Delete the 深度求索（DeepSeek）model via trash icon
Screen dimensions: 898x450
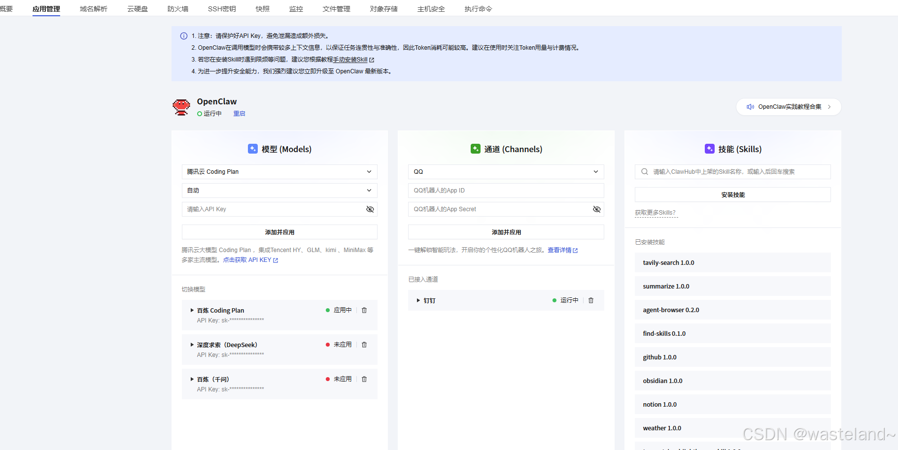[x=364, y=345]
